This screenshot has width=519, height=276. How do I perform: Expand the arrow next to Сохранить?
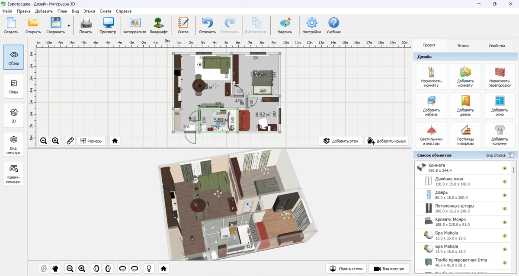(x=69, y=26)
